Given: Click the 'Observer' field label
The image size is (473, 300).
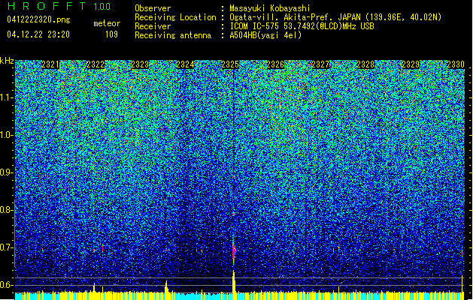Looking at the screenshot, I should pos(153,8).
